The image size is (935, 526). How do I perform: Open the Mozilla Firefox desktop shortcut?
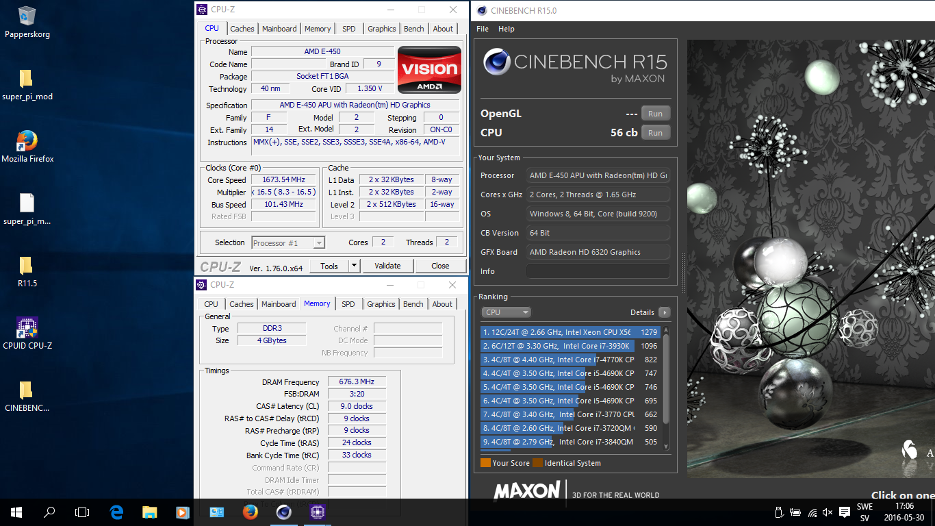click(x=27, y=140)
